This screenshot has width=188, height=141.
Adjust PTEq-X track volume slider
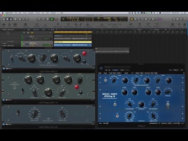pyautogui.click(x=47, y=39)
